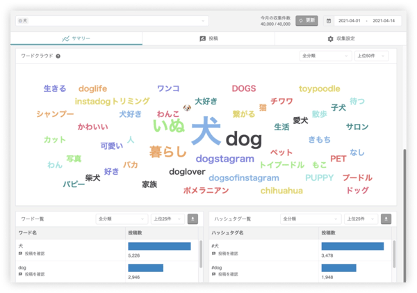Image resolution: width=417 pixels, height=293 pixels.
Task: Open ハッシュタグ一覧 上位25件 dropdown
Action: point(361,219)
